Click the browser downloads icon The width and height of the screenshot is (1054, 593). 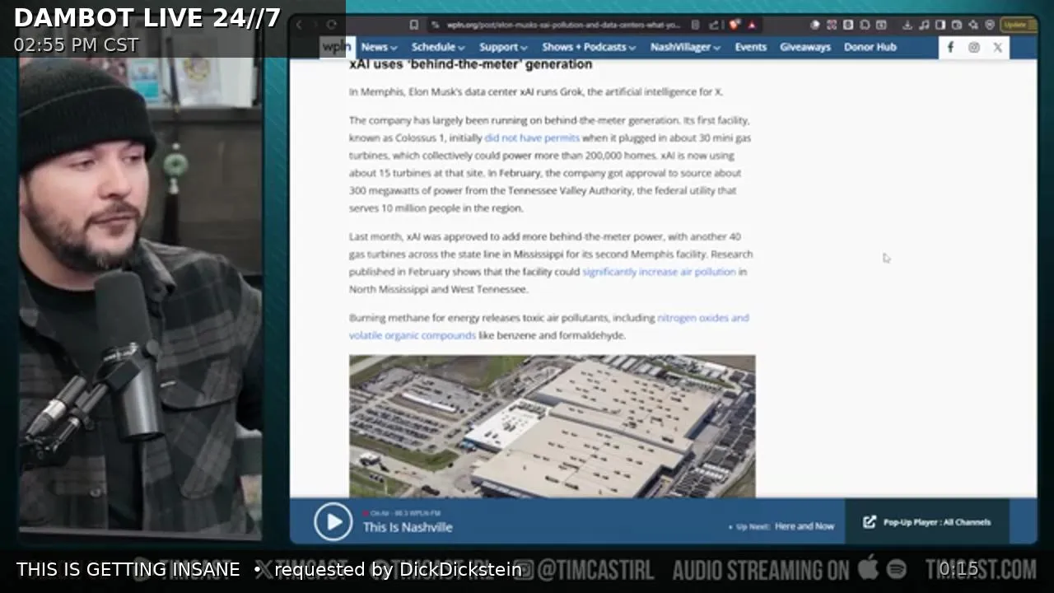[x=907, y=25]
